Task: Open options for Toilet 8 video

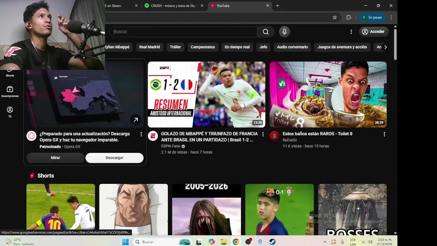Action: point(384,135)
